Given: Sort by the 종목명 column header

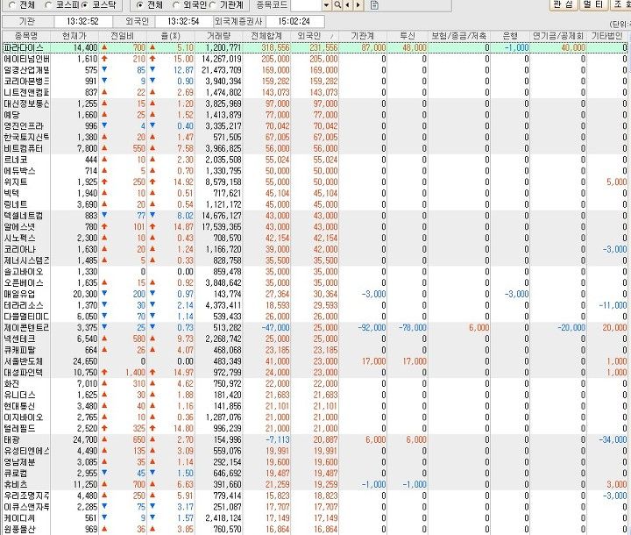Looking at the screenshot, I should pos(26,36).
